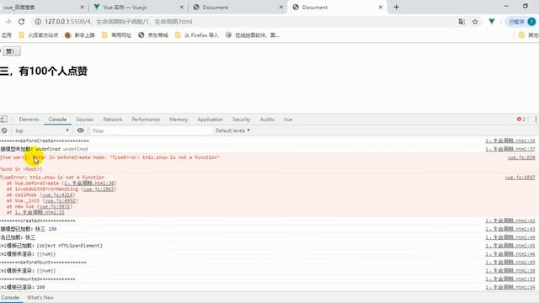Open site info icon in address bar

point(38,22)
